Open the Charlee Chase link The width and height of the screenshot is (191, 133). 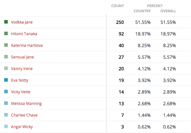pos(24,115)
